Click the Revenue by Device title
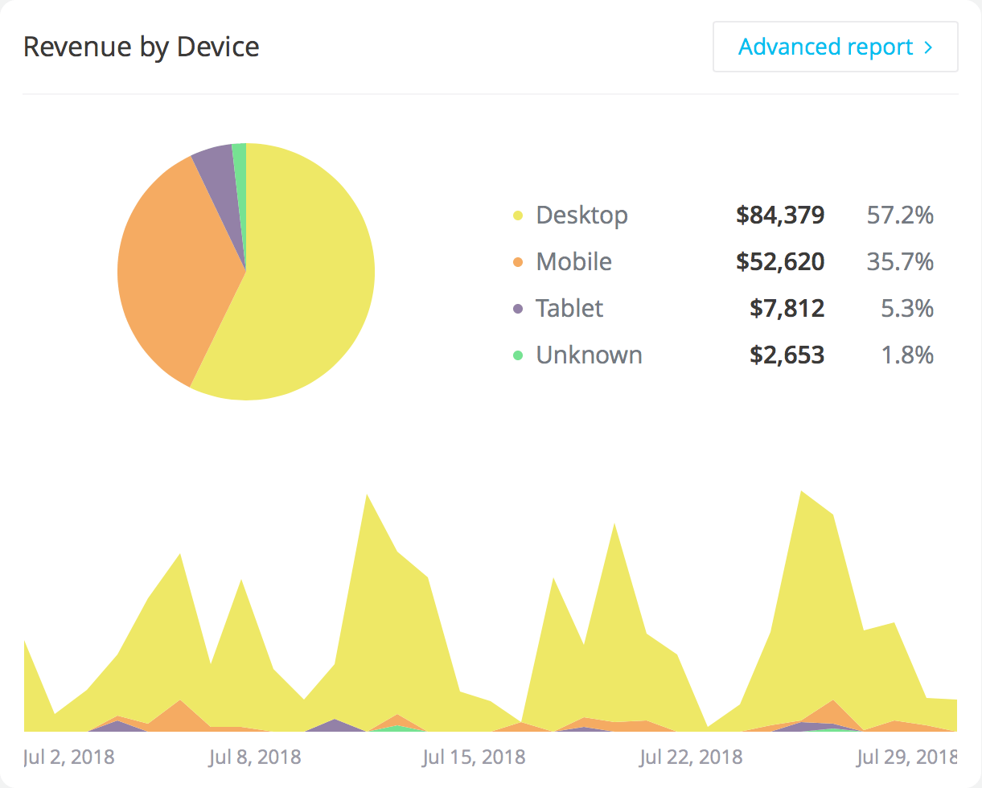 click(x=142, y=47)
